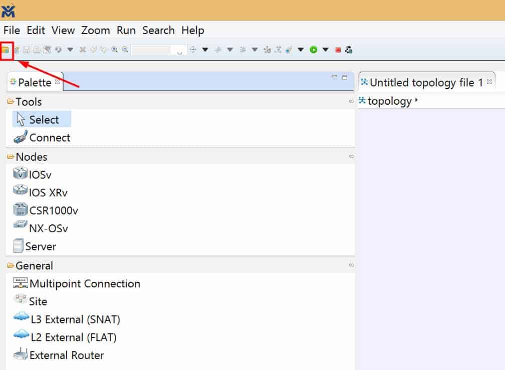
Task: Pick the CSR1000v node
Action: (x=46, y=210)
